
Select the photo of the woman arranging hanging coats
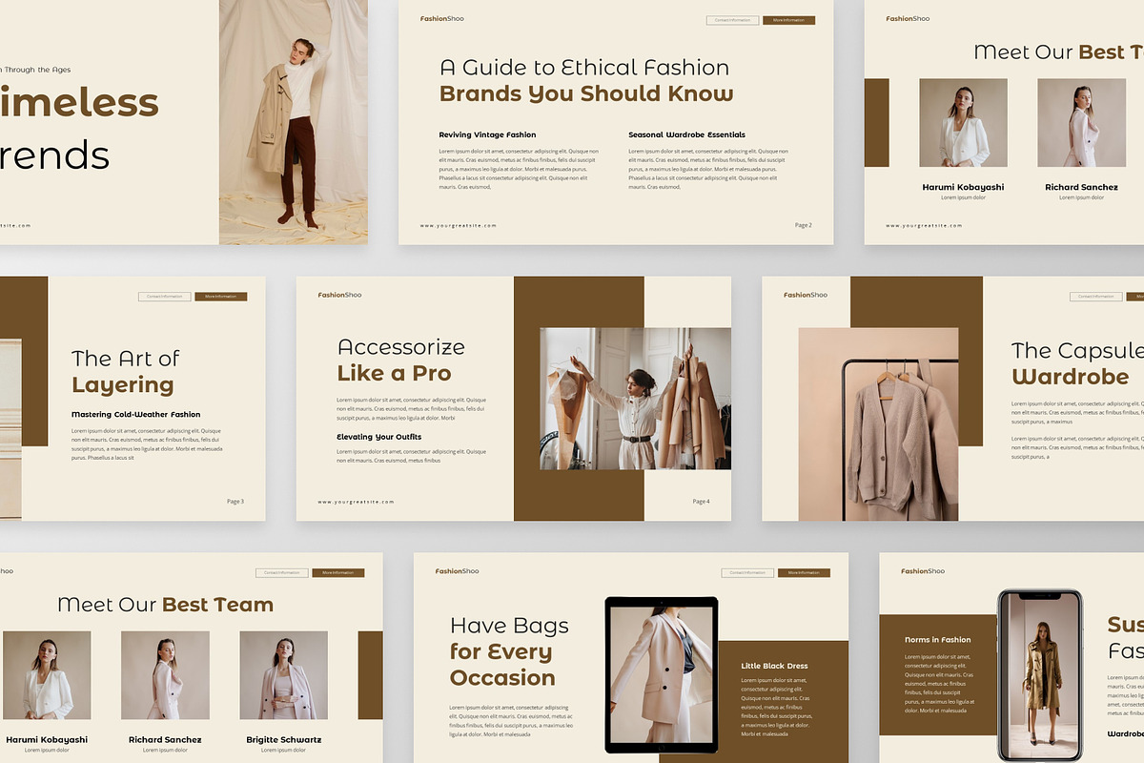[x=636, y=399]
